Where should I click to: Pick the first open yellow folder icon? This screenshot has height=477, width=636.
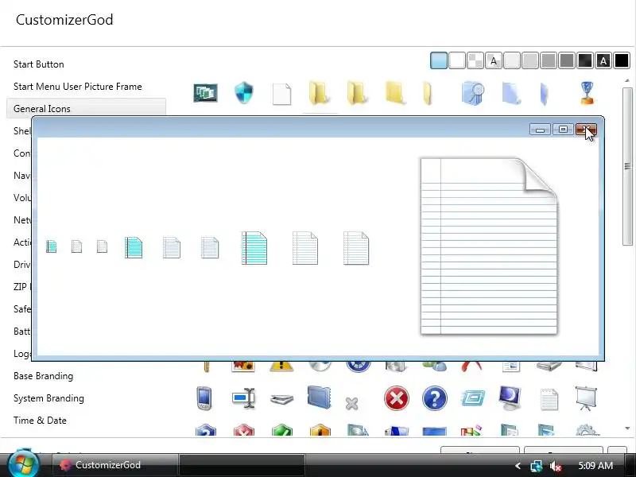pyautogui.click(x=320, y=93)
